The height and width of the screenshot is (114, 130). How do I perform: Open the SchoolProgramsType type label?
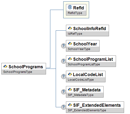click(18, 72)
